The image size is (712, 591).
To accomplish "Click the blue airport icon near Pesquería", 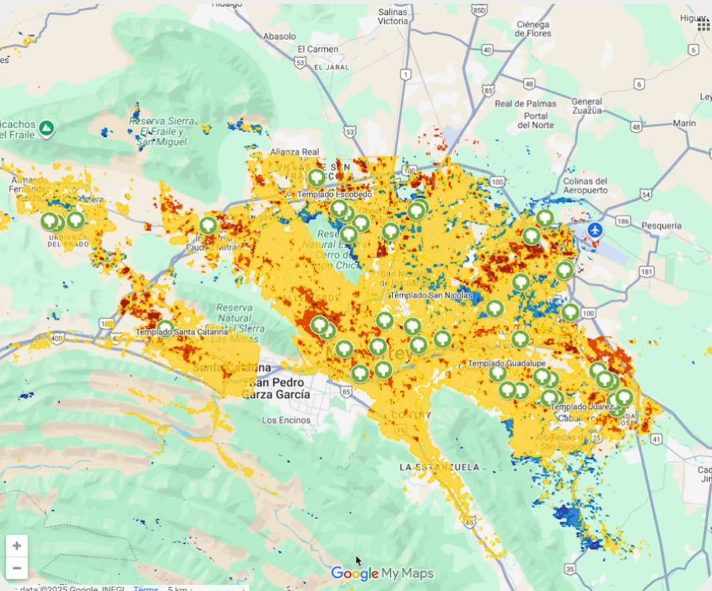I will [593, 230].
